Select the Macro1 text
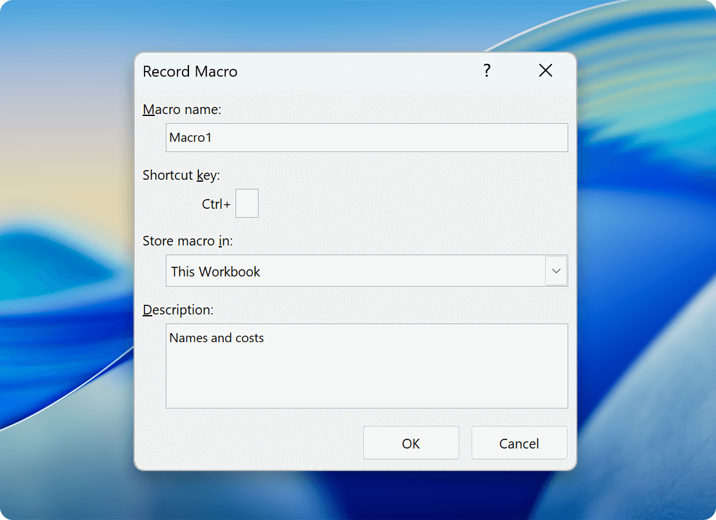 [190, 137]
